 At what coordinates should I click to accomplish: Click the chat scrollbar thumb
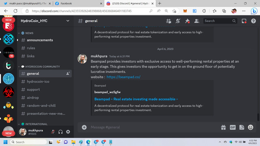258,117
